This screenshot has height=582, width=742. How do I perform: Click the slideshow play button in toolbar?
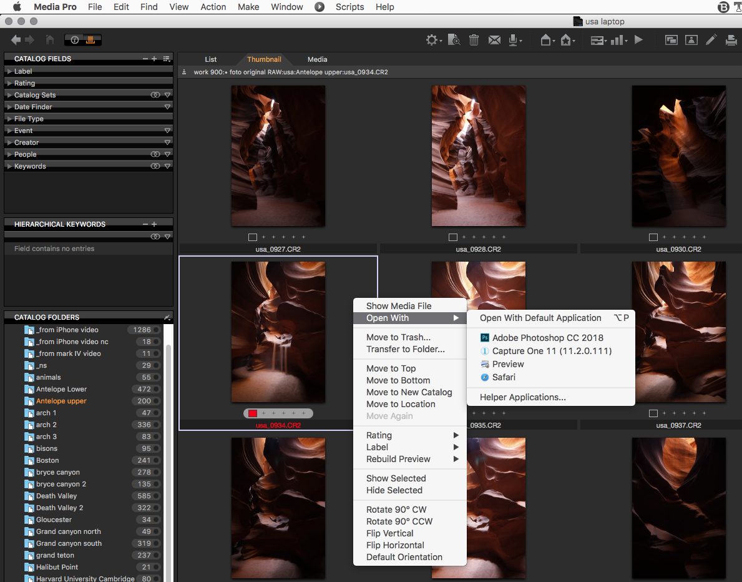(638, 40)
